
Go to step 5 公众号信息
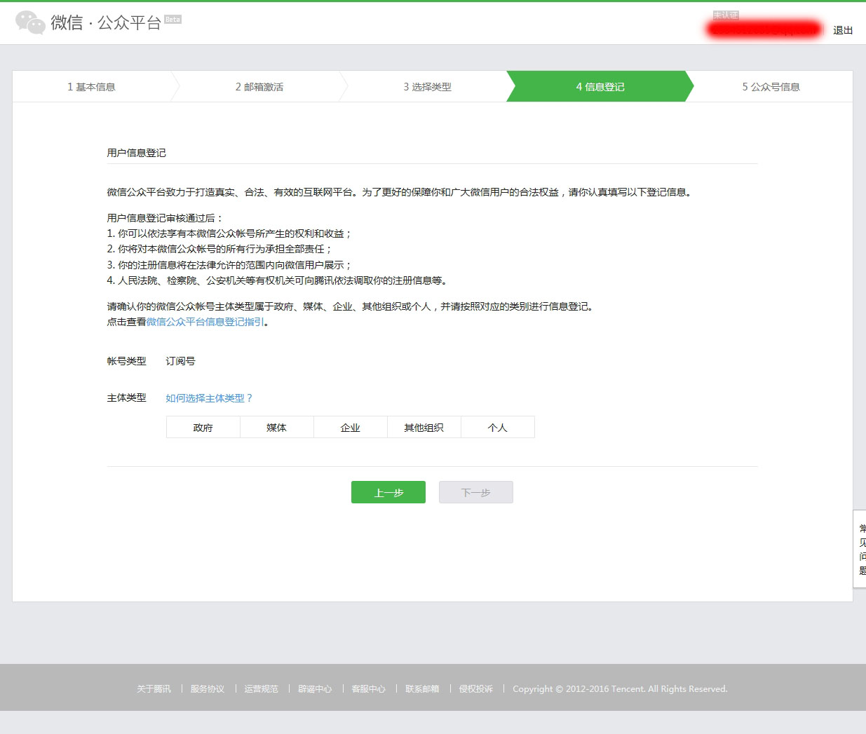771,87
